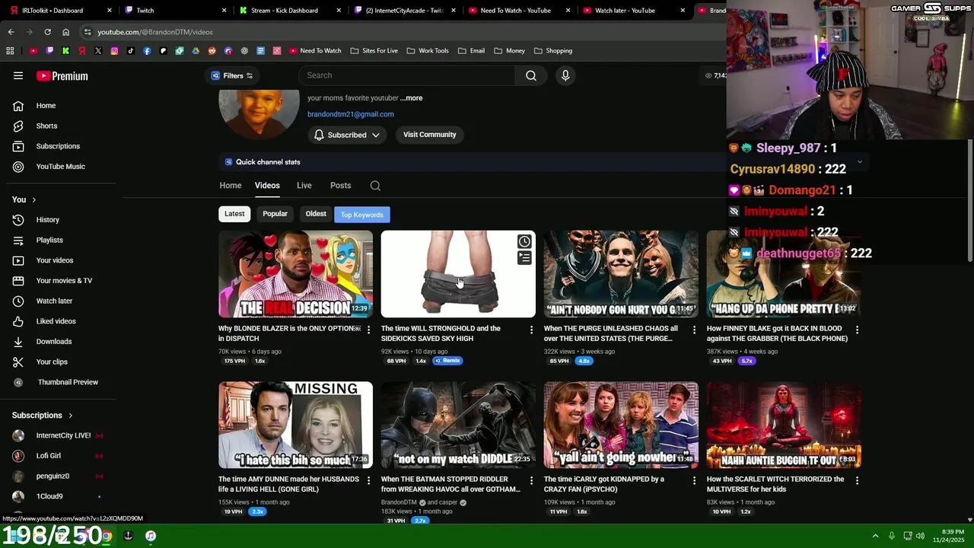The image size is (974, 548).
Task: Open the PURGE video thumbnail
Action: [x=621, y=274]
